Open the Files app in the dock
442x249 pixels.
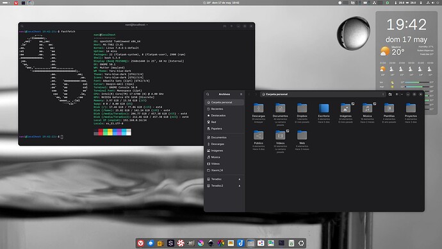[x=250, y=243]
